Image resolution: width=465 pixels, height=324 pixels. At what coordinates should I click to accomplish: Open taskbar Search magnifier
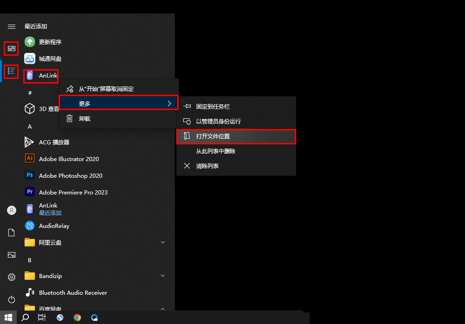click(x=25, y=318)
